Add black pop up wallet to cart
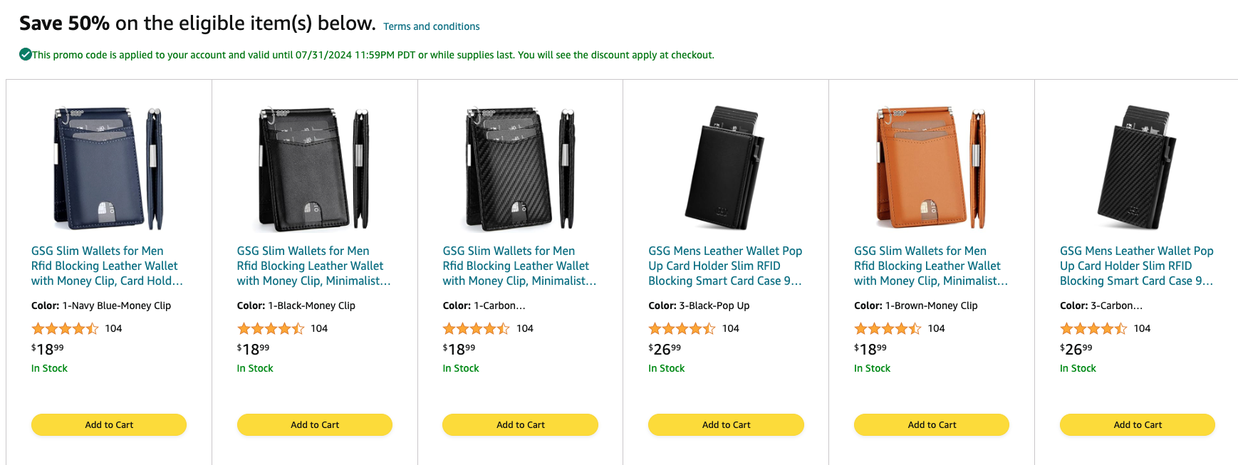This screenshot has width=1238, height=465. (x=726, y=424)
